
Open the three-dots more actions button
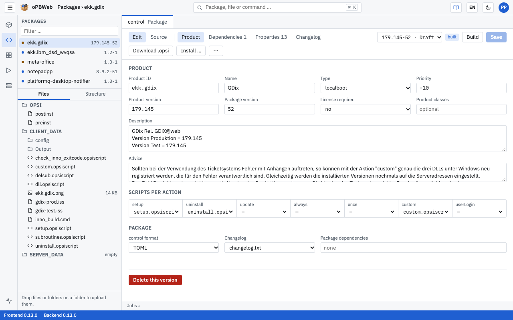[x=216, y=51]
